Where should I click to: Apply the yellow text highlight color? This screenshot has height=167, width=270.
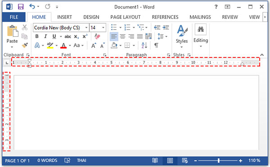pos(50,45)
